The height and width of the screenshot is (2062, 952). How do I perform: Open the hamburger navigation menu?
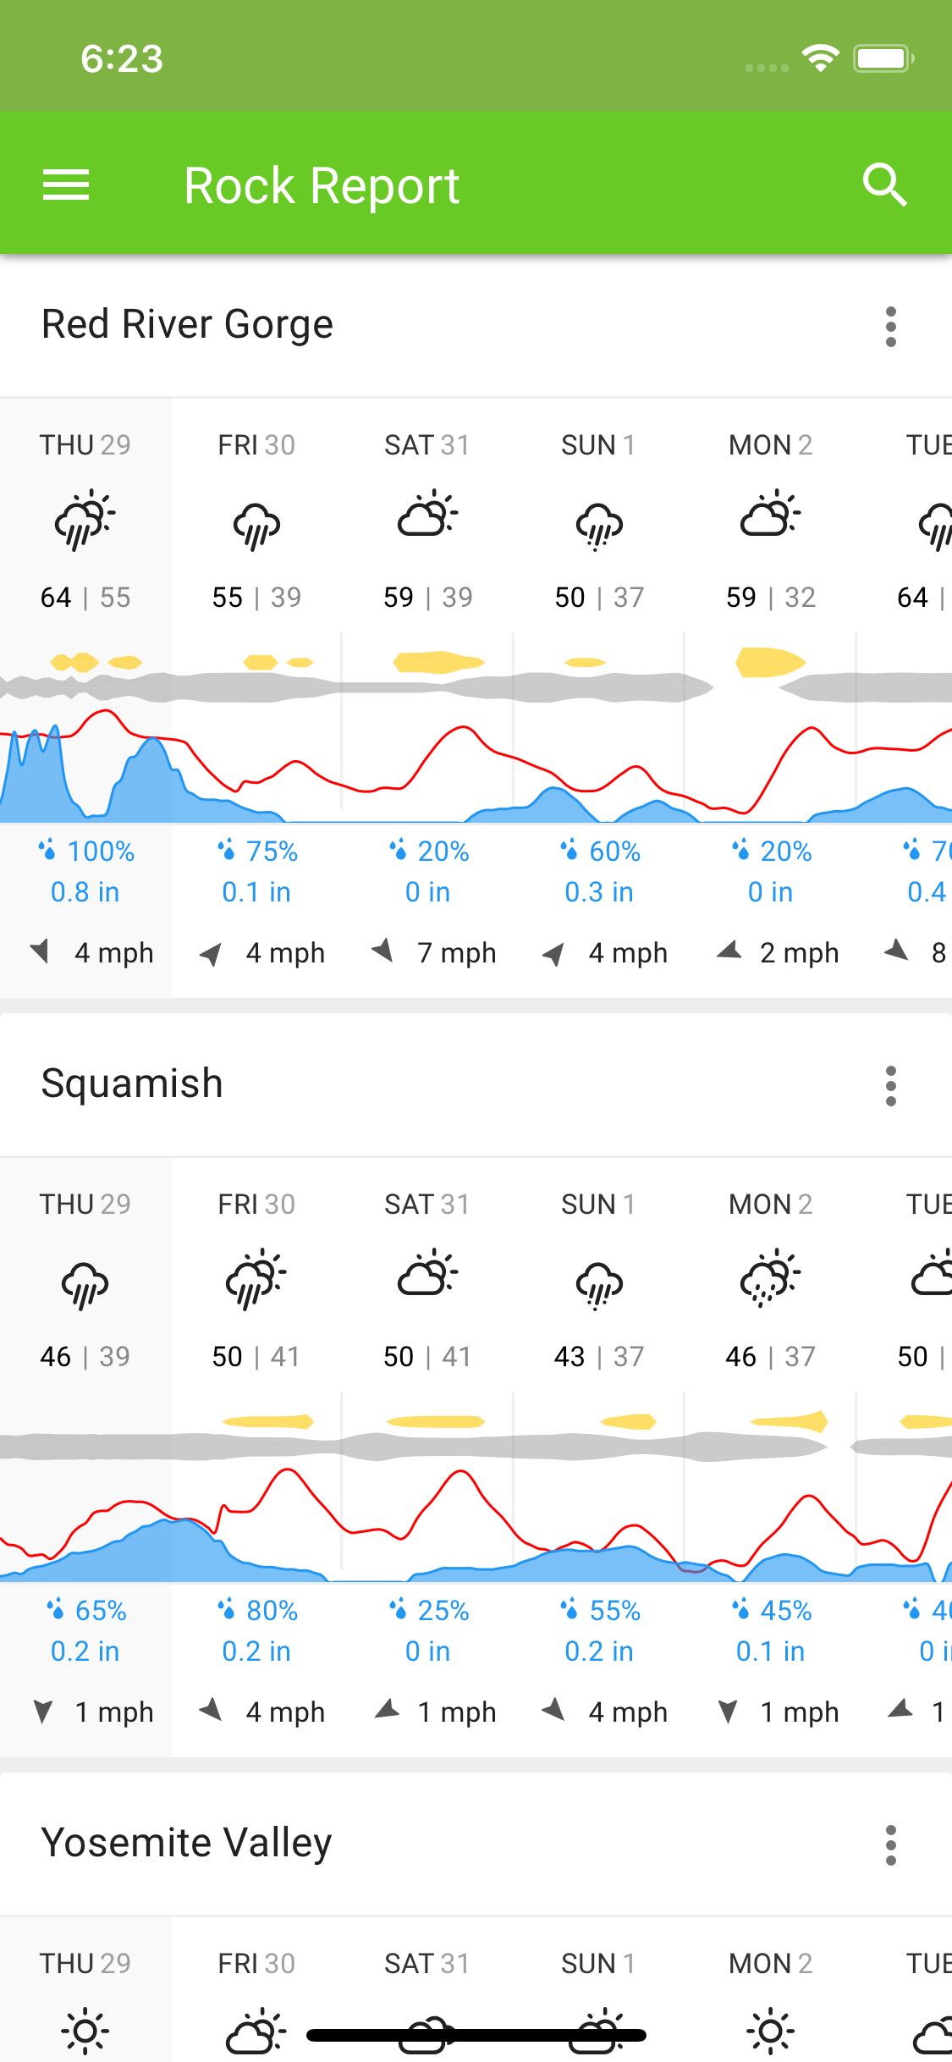pyautogui.click(x=66, y=185)
